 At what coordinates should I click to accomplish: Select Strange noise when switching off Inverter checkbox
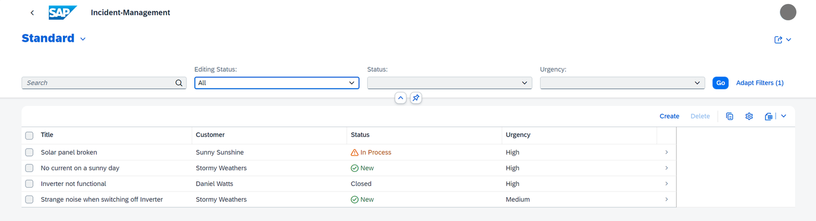pos(29,200)
